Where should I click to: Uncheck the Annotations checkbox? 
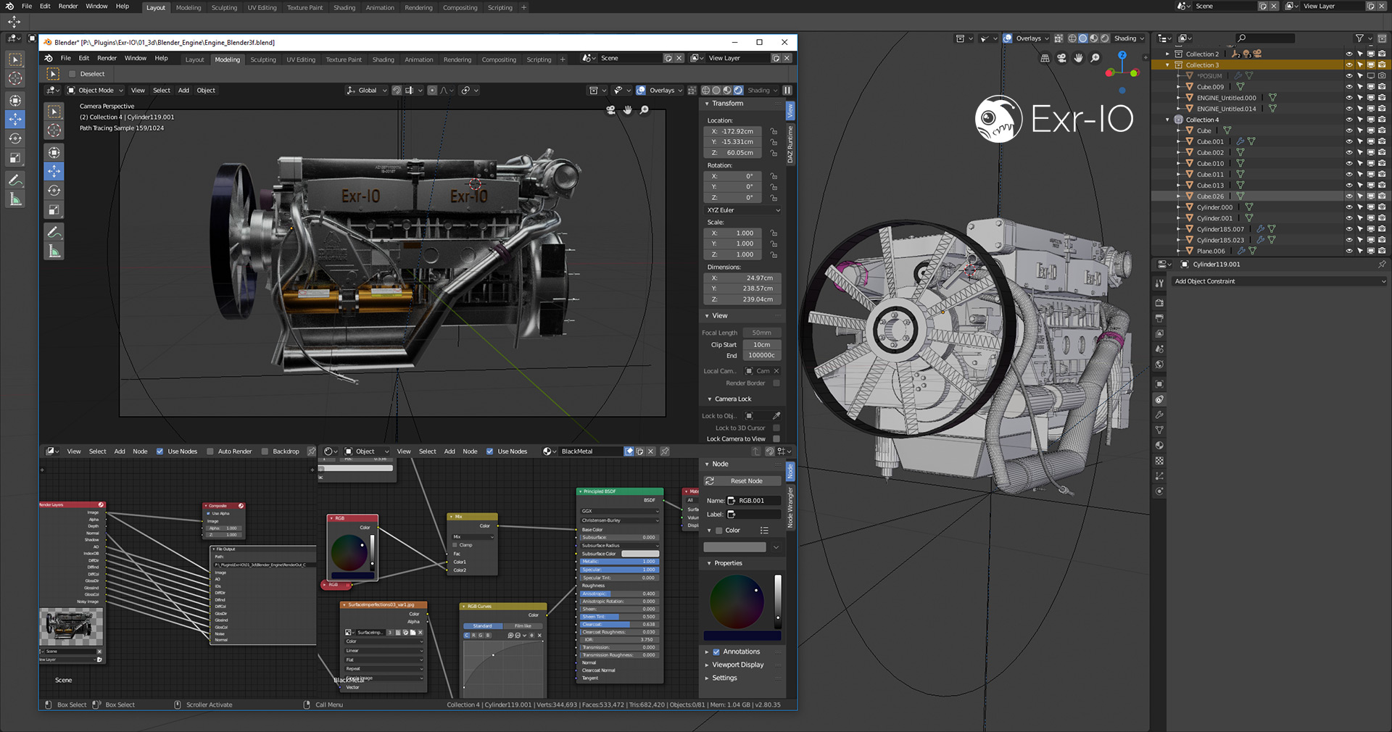coord(716,652)
